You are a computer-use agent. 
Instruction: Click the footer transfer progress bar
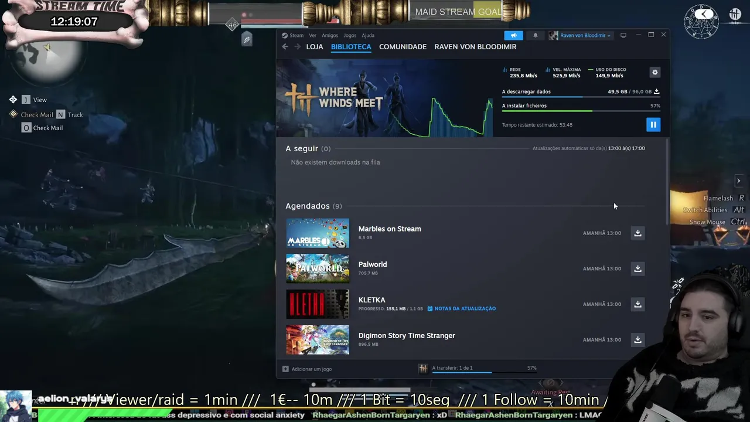click(485, 373)
